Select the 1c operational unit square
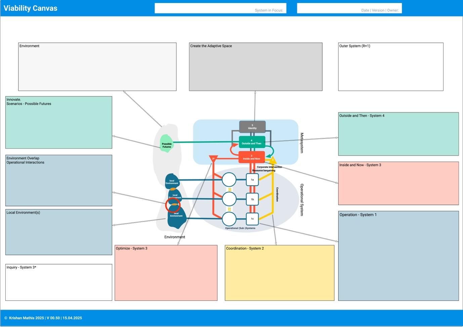The height and width of the screenshot is (327, 463). click(x=252, y=219)
